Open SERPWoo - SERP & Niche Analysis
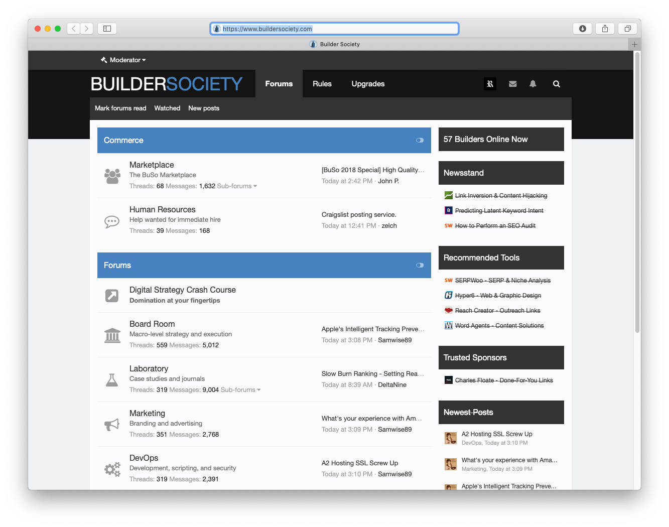This screenshot has height=527, width=669. [502, 281]
